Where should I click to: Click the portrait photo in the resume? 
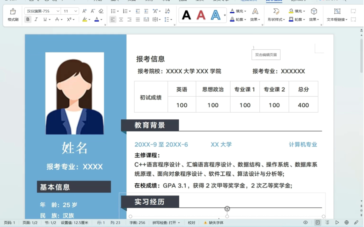75,93
